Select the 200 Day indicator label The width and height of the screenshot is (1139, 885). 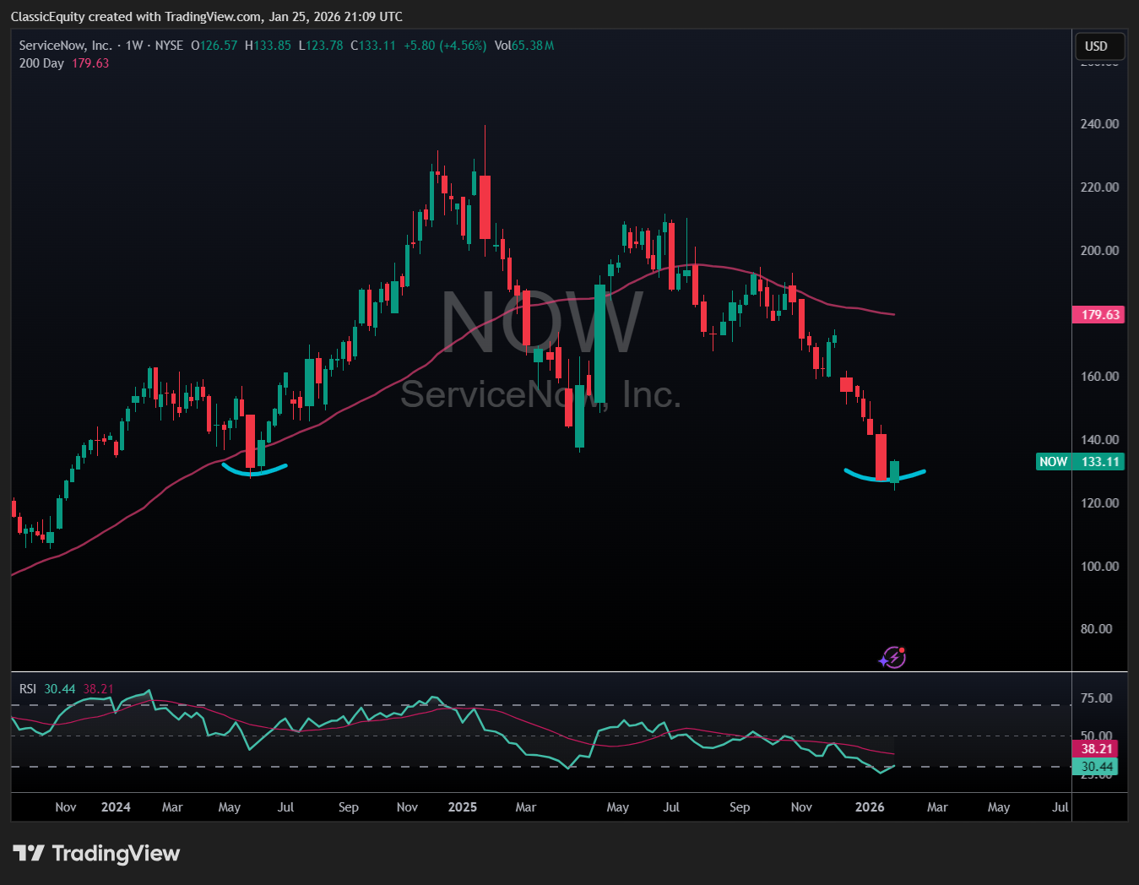pyautogui.click(x=41, y=63)
